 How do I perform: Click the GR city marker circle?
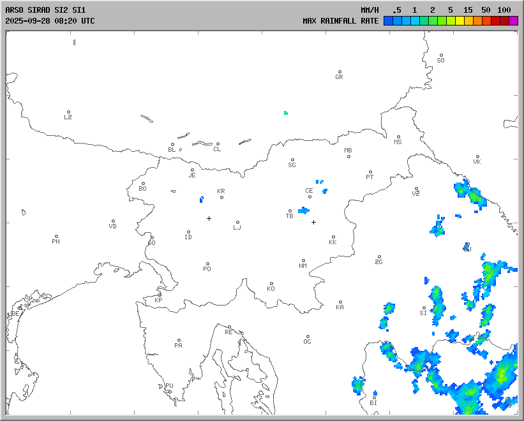tap(340, 72)
